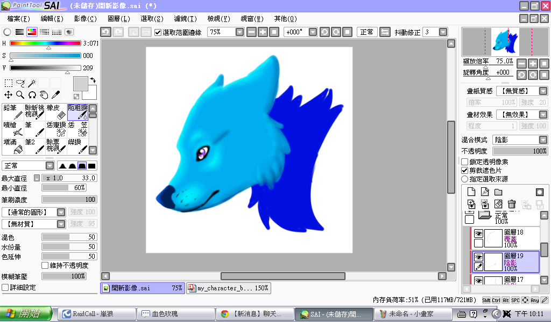
Task: Hide 圖層18 using its eye icon
Action: [478, 233]
